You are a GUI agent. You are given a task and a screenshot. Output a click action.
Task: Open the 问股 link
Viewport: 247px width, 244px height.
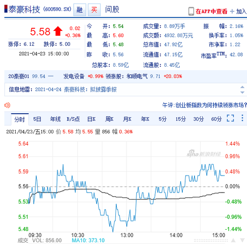[112, 9]
